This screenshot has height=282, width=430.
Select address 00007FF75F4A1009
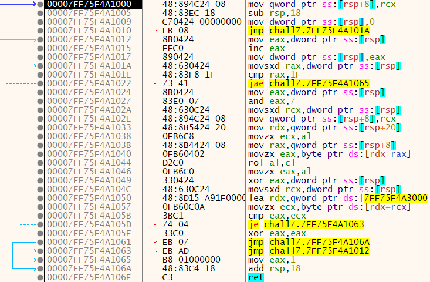pos(89,22)
